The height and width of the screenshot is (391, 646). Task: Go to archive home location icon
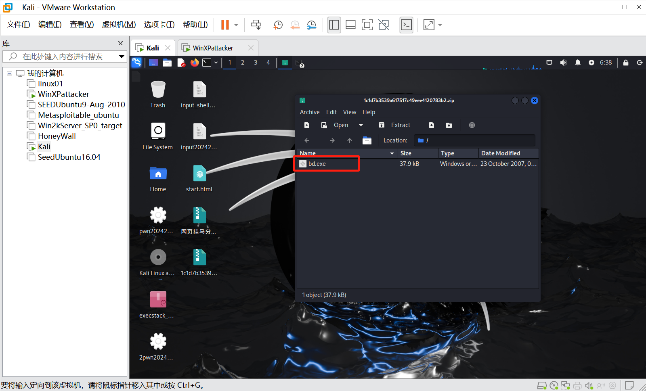[367, 140]
